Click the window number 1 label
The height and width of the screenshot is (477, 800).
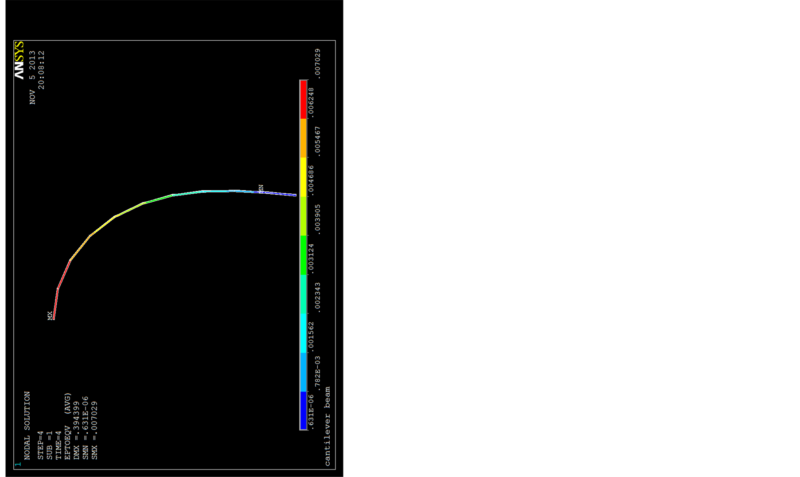[18, 464]
